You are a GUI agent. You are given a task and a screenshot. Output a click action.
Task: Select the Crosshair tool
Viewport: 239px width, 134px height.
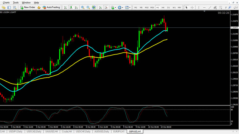point(192,7)
